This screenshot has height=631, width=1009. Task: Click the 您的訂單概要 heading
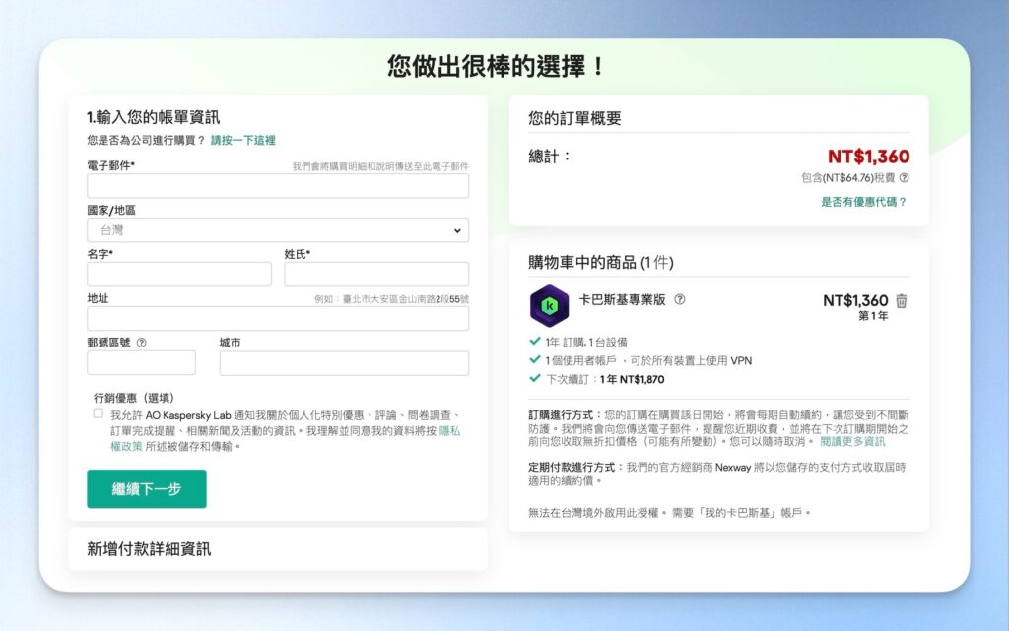[x=574, y=118]
